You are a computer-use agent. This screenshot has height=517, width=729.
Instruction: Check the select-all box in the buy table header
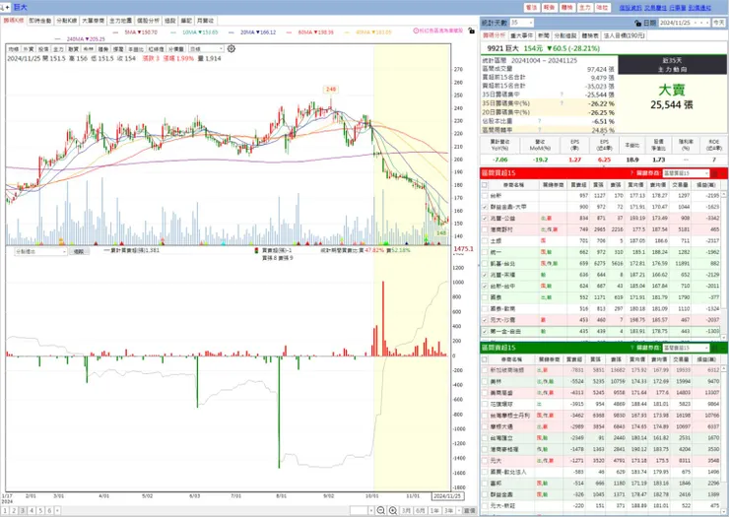pos(485,184)
